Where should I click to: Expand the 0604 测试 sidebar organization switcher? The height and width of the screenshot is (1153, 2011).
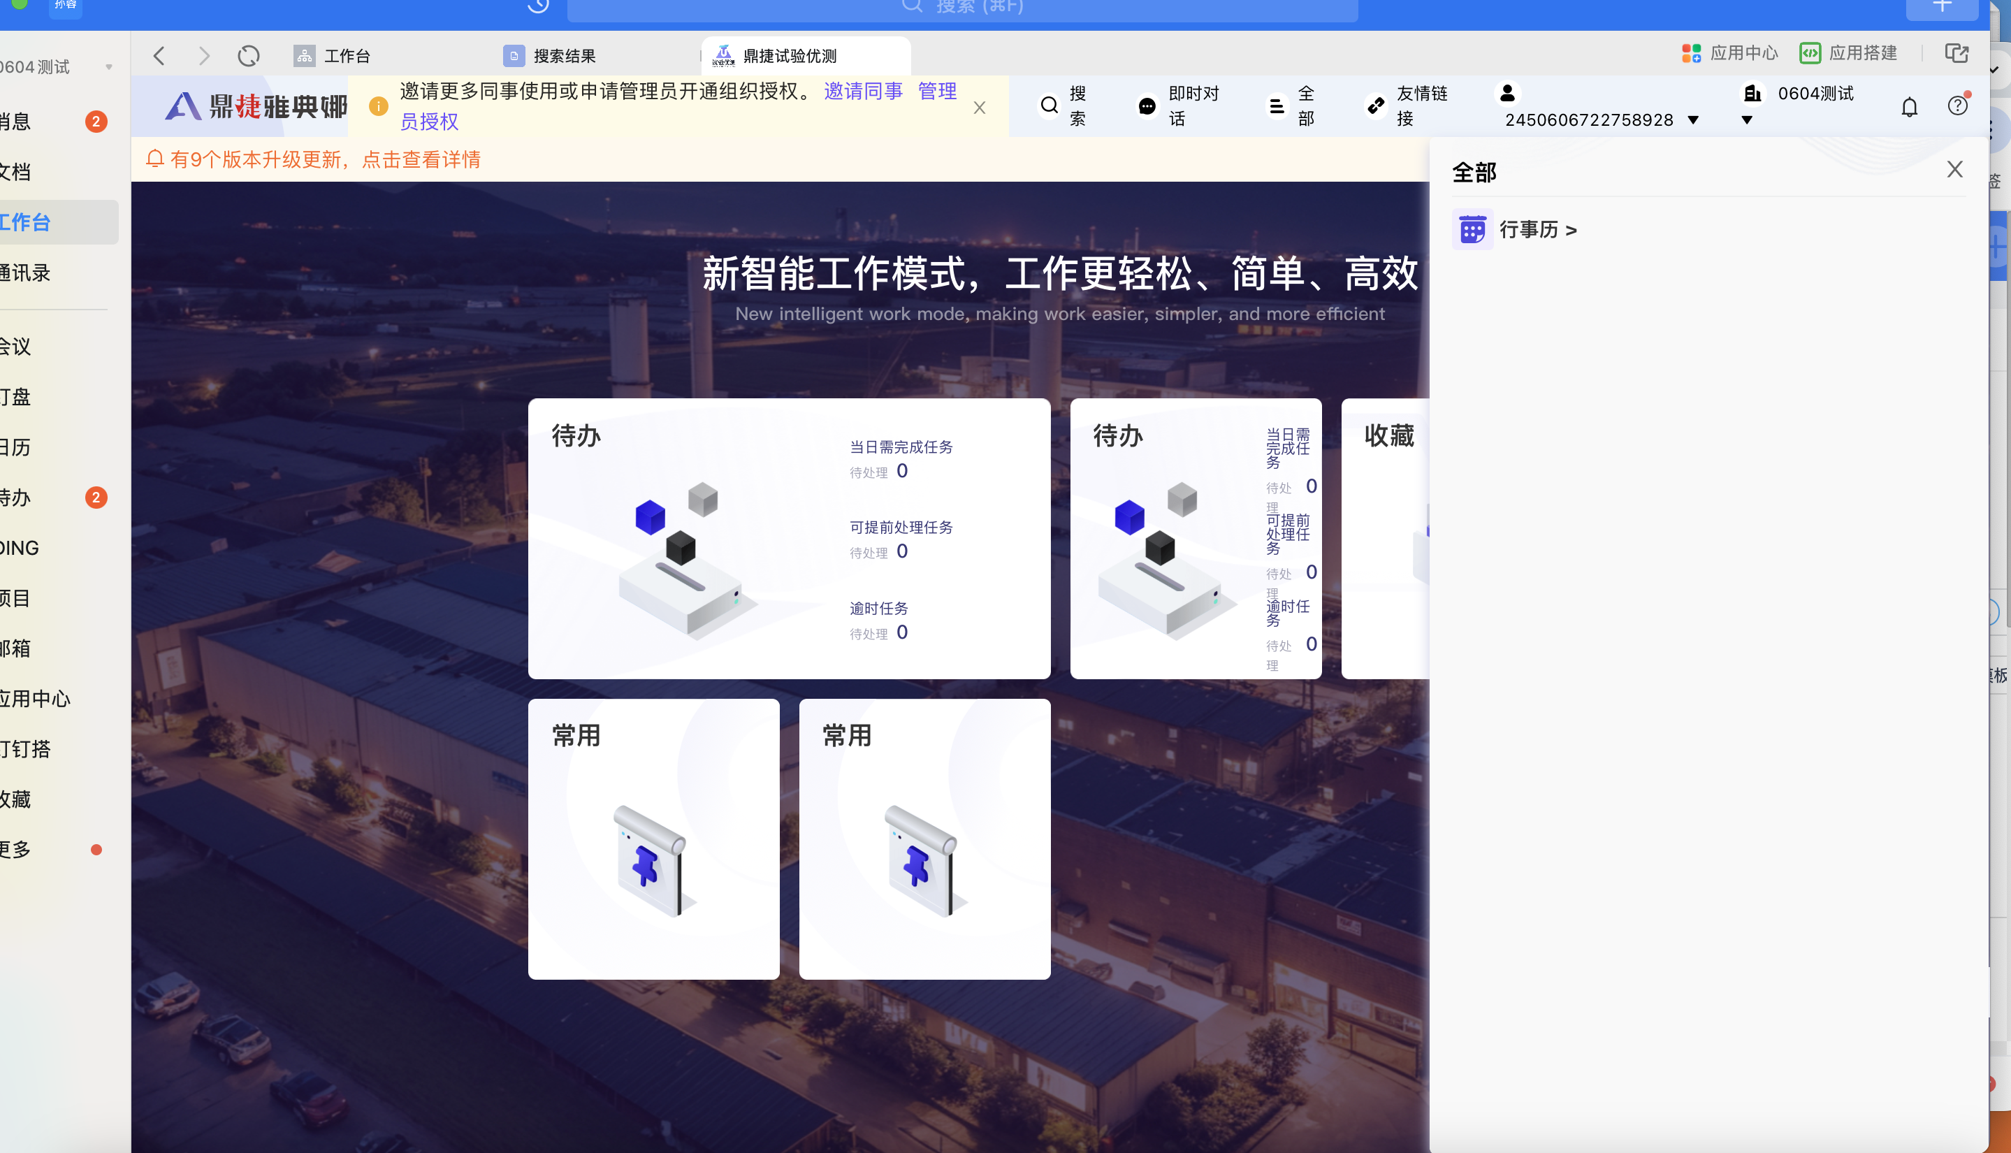pyautogui.click(x=108, y=67)
